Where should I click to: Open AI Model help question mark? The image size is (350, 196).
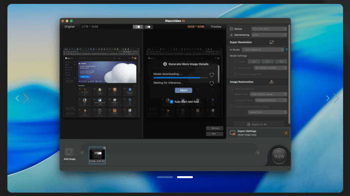[286, 50]
